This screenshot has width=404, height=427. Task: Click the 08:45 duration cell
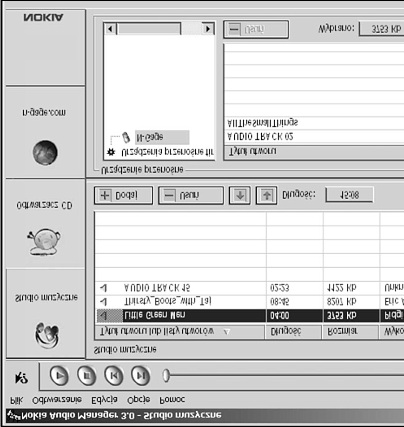click(294, 302)
